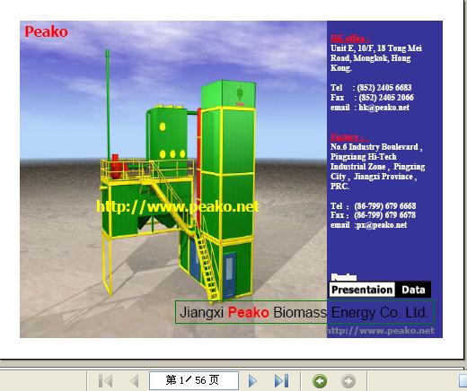This screenshot has height=391, width=467.
Task: Click the No.6 Industry Boulevard address line
Action: 376,147
